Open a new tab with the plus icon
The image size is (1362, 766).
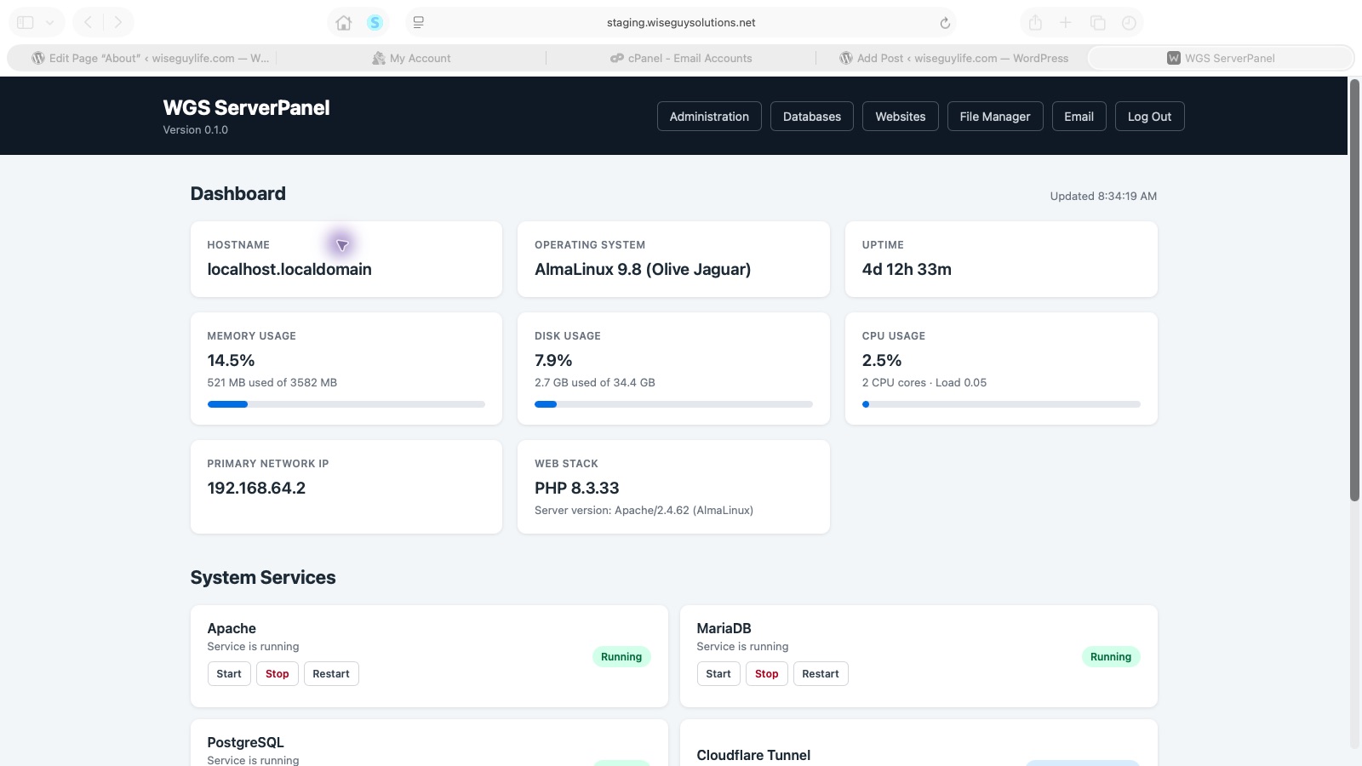(1066, 22)
